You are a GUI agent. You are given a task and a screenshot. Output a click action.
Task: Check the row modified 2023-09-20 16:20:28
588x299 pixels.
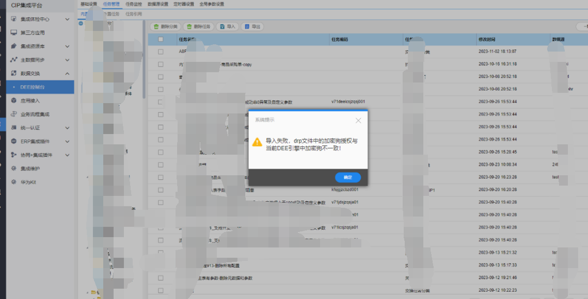click(x=161, y=190)
